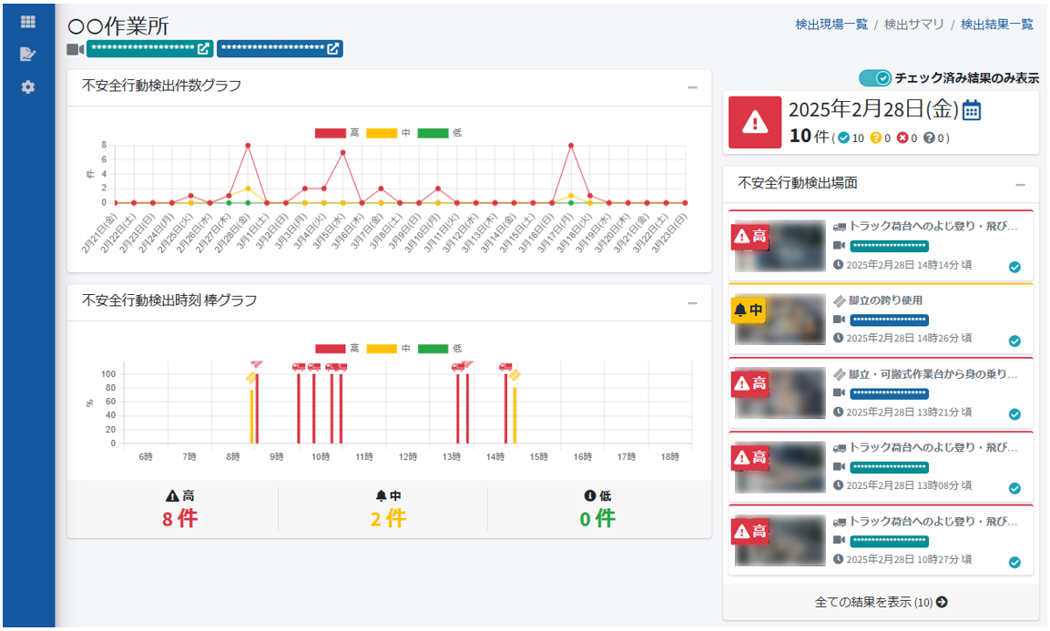Open thumbnail of 13時21分 detection
The height and width of the screenshot is (631, 1050).
point(780,393)
